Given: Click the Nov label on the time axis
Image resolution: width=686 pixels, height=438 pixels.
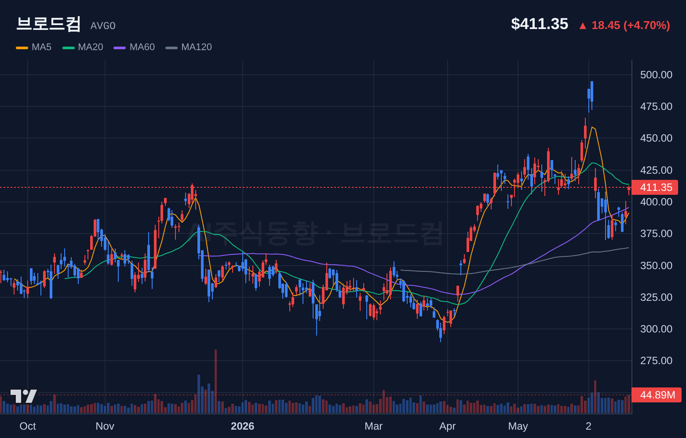Looking at the screenshot, I should tap(105, 426).
